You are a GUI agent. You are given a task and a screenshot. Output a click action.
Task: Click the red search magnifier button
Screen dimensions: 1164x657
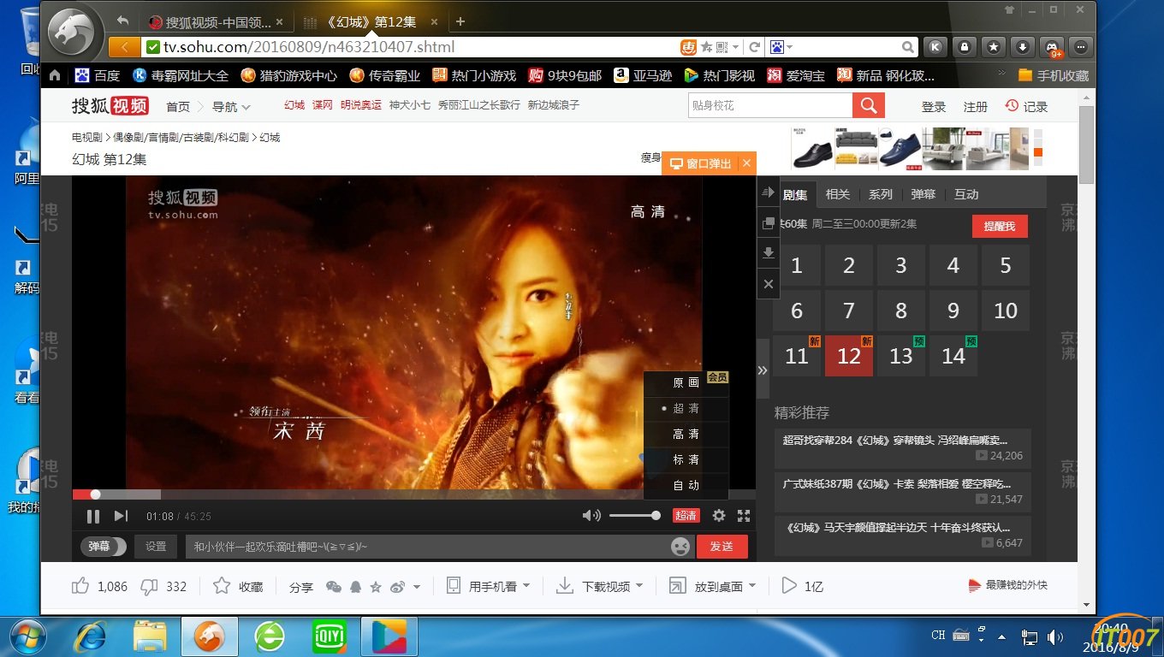pos(868,105)
